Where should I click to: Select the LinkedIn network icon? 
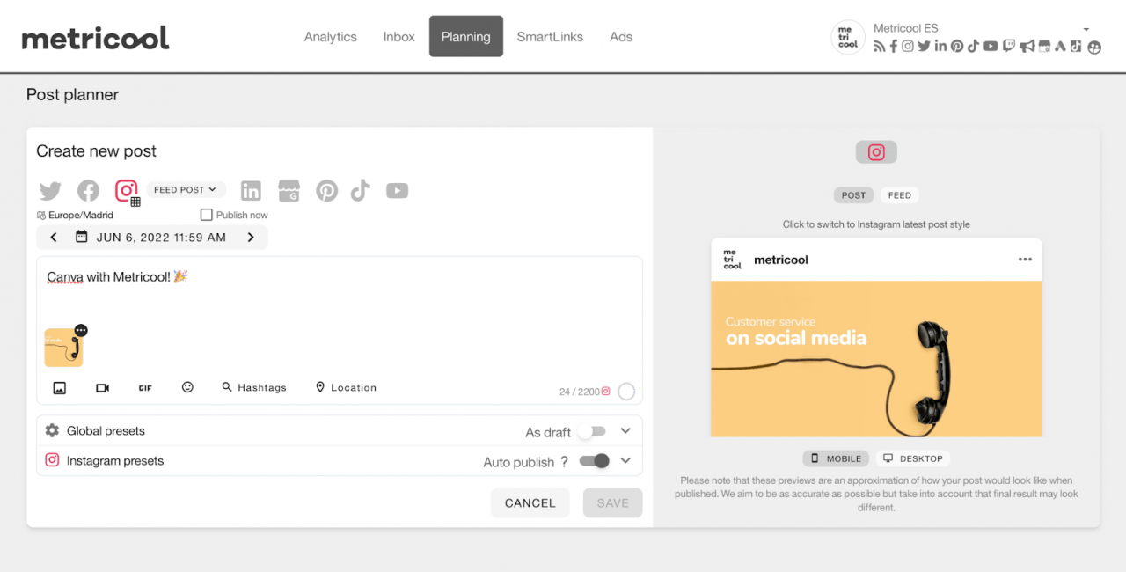tap(251, 191)
